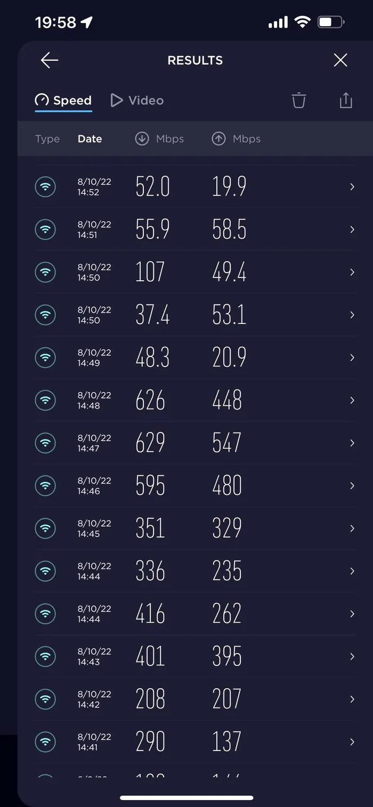This screenshot has height=807, width=373.
Task: Expand details for the 14:48 test result
Action: point(351,400)
